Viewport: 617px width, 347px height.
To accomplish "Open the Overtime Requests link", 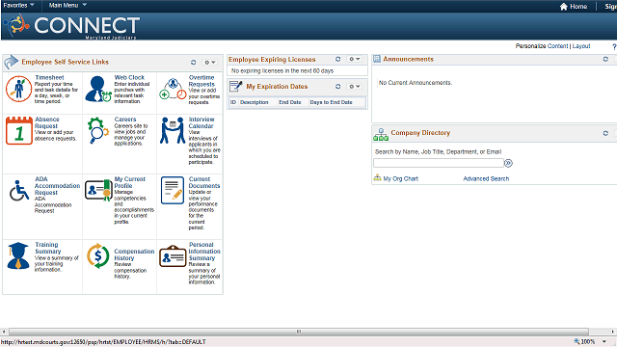I will pos(201,81).
